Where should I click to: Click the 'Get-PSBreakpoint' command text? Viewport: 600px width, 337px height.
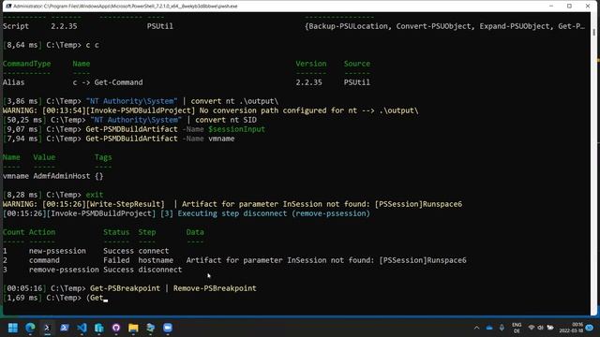(x=125, y=288)
